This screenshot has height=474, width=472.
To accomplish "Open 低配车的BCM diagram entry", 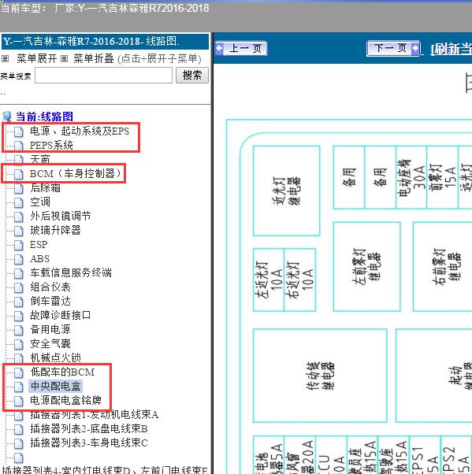I will pyautogui.click(x=62, y=372).
